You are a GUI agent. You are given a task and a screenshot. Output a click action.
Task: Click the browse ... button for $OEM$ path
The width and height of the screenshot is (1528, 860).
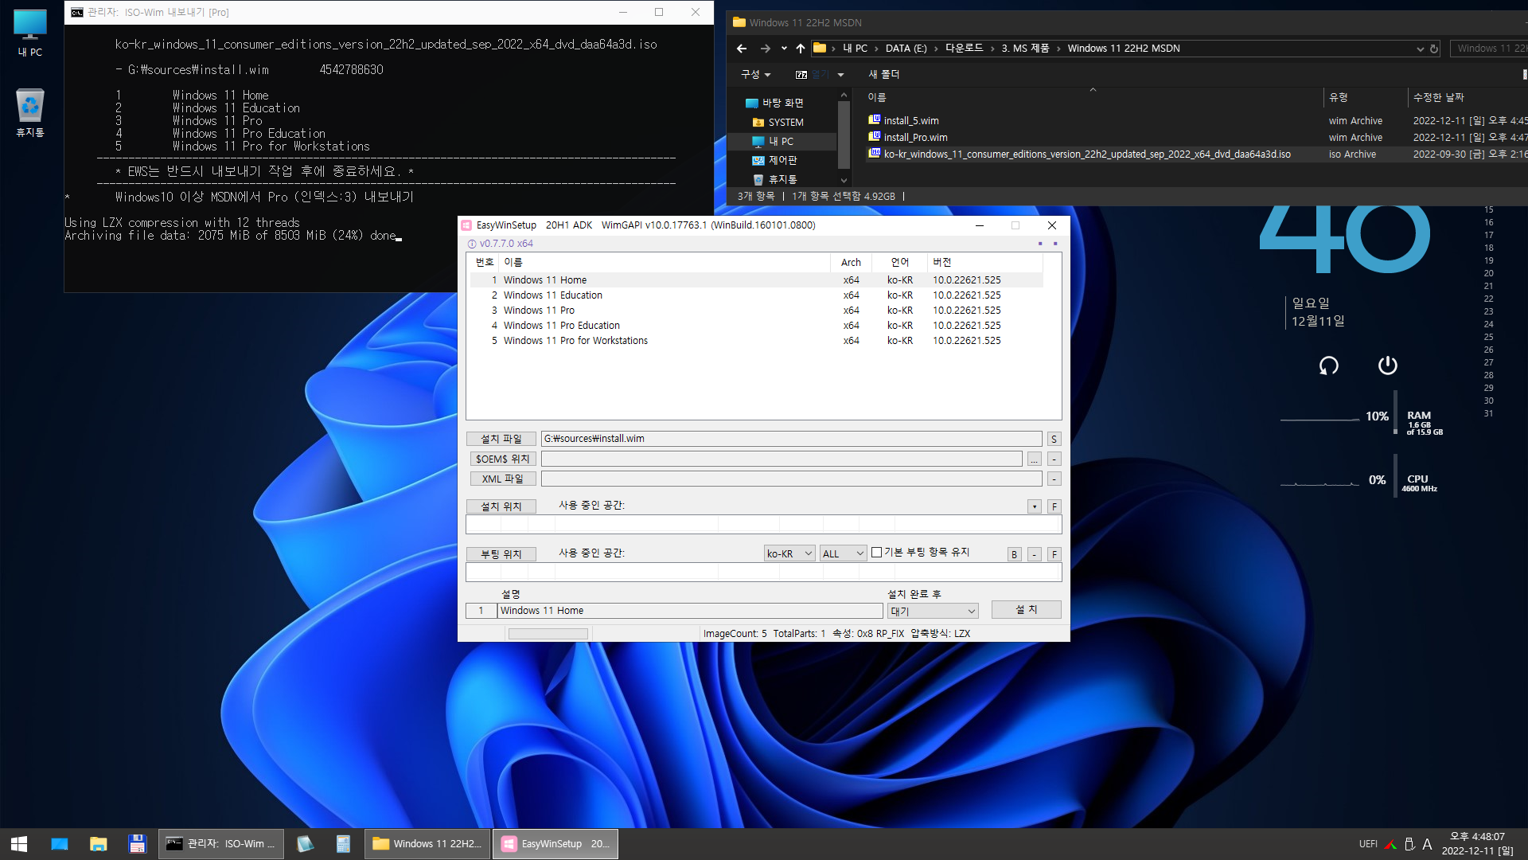(x=1034, y=459)
